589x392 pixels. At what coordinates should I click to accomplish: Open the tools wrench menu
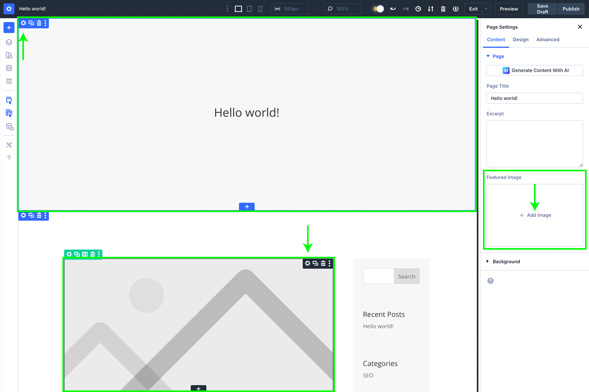tap(9, 145)
